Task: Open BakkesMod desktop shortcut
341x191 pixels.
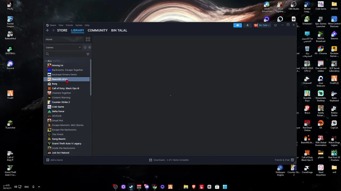Action: 10,36
